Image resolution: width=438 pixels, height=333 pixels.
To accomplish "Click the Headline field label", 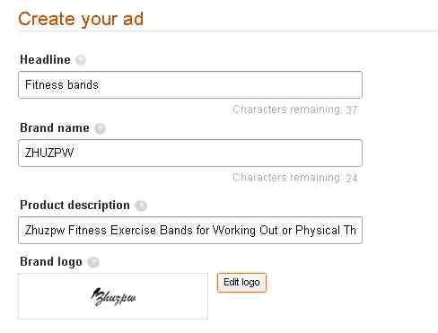I will (45, 59).
